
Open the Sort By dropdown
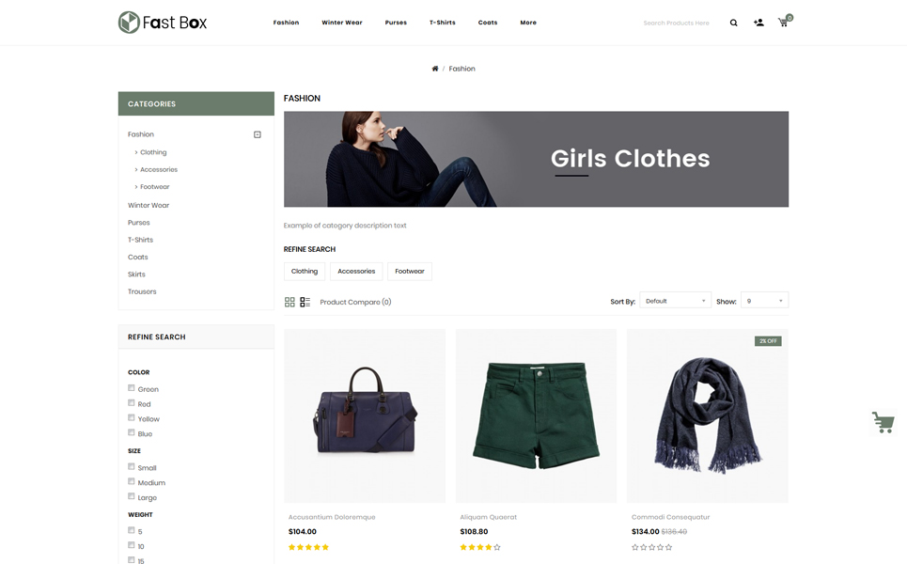point(675,301)
